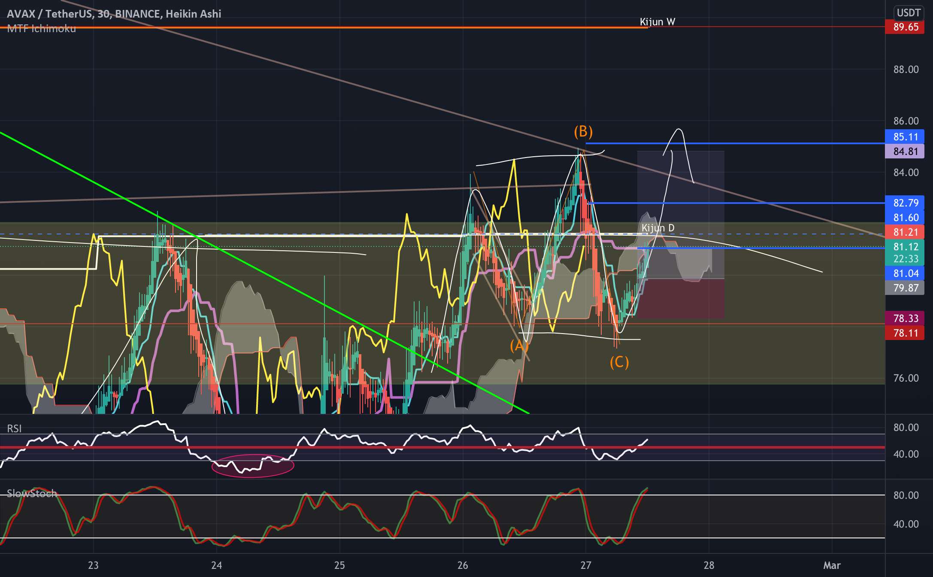Click the 26 date on time axis
Image resolution: width=933 pixels, height=577 pixels.
coord(463,565)
